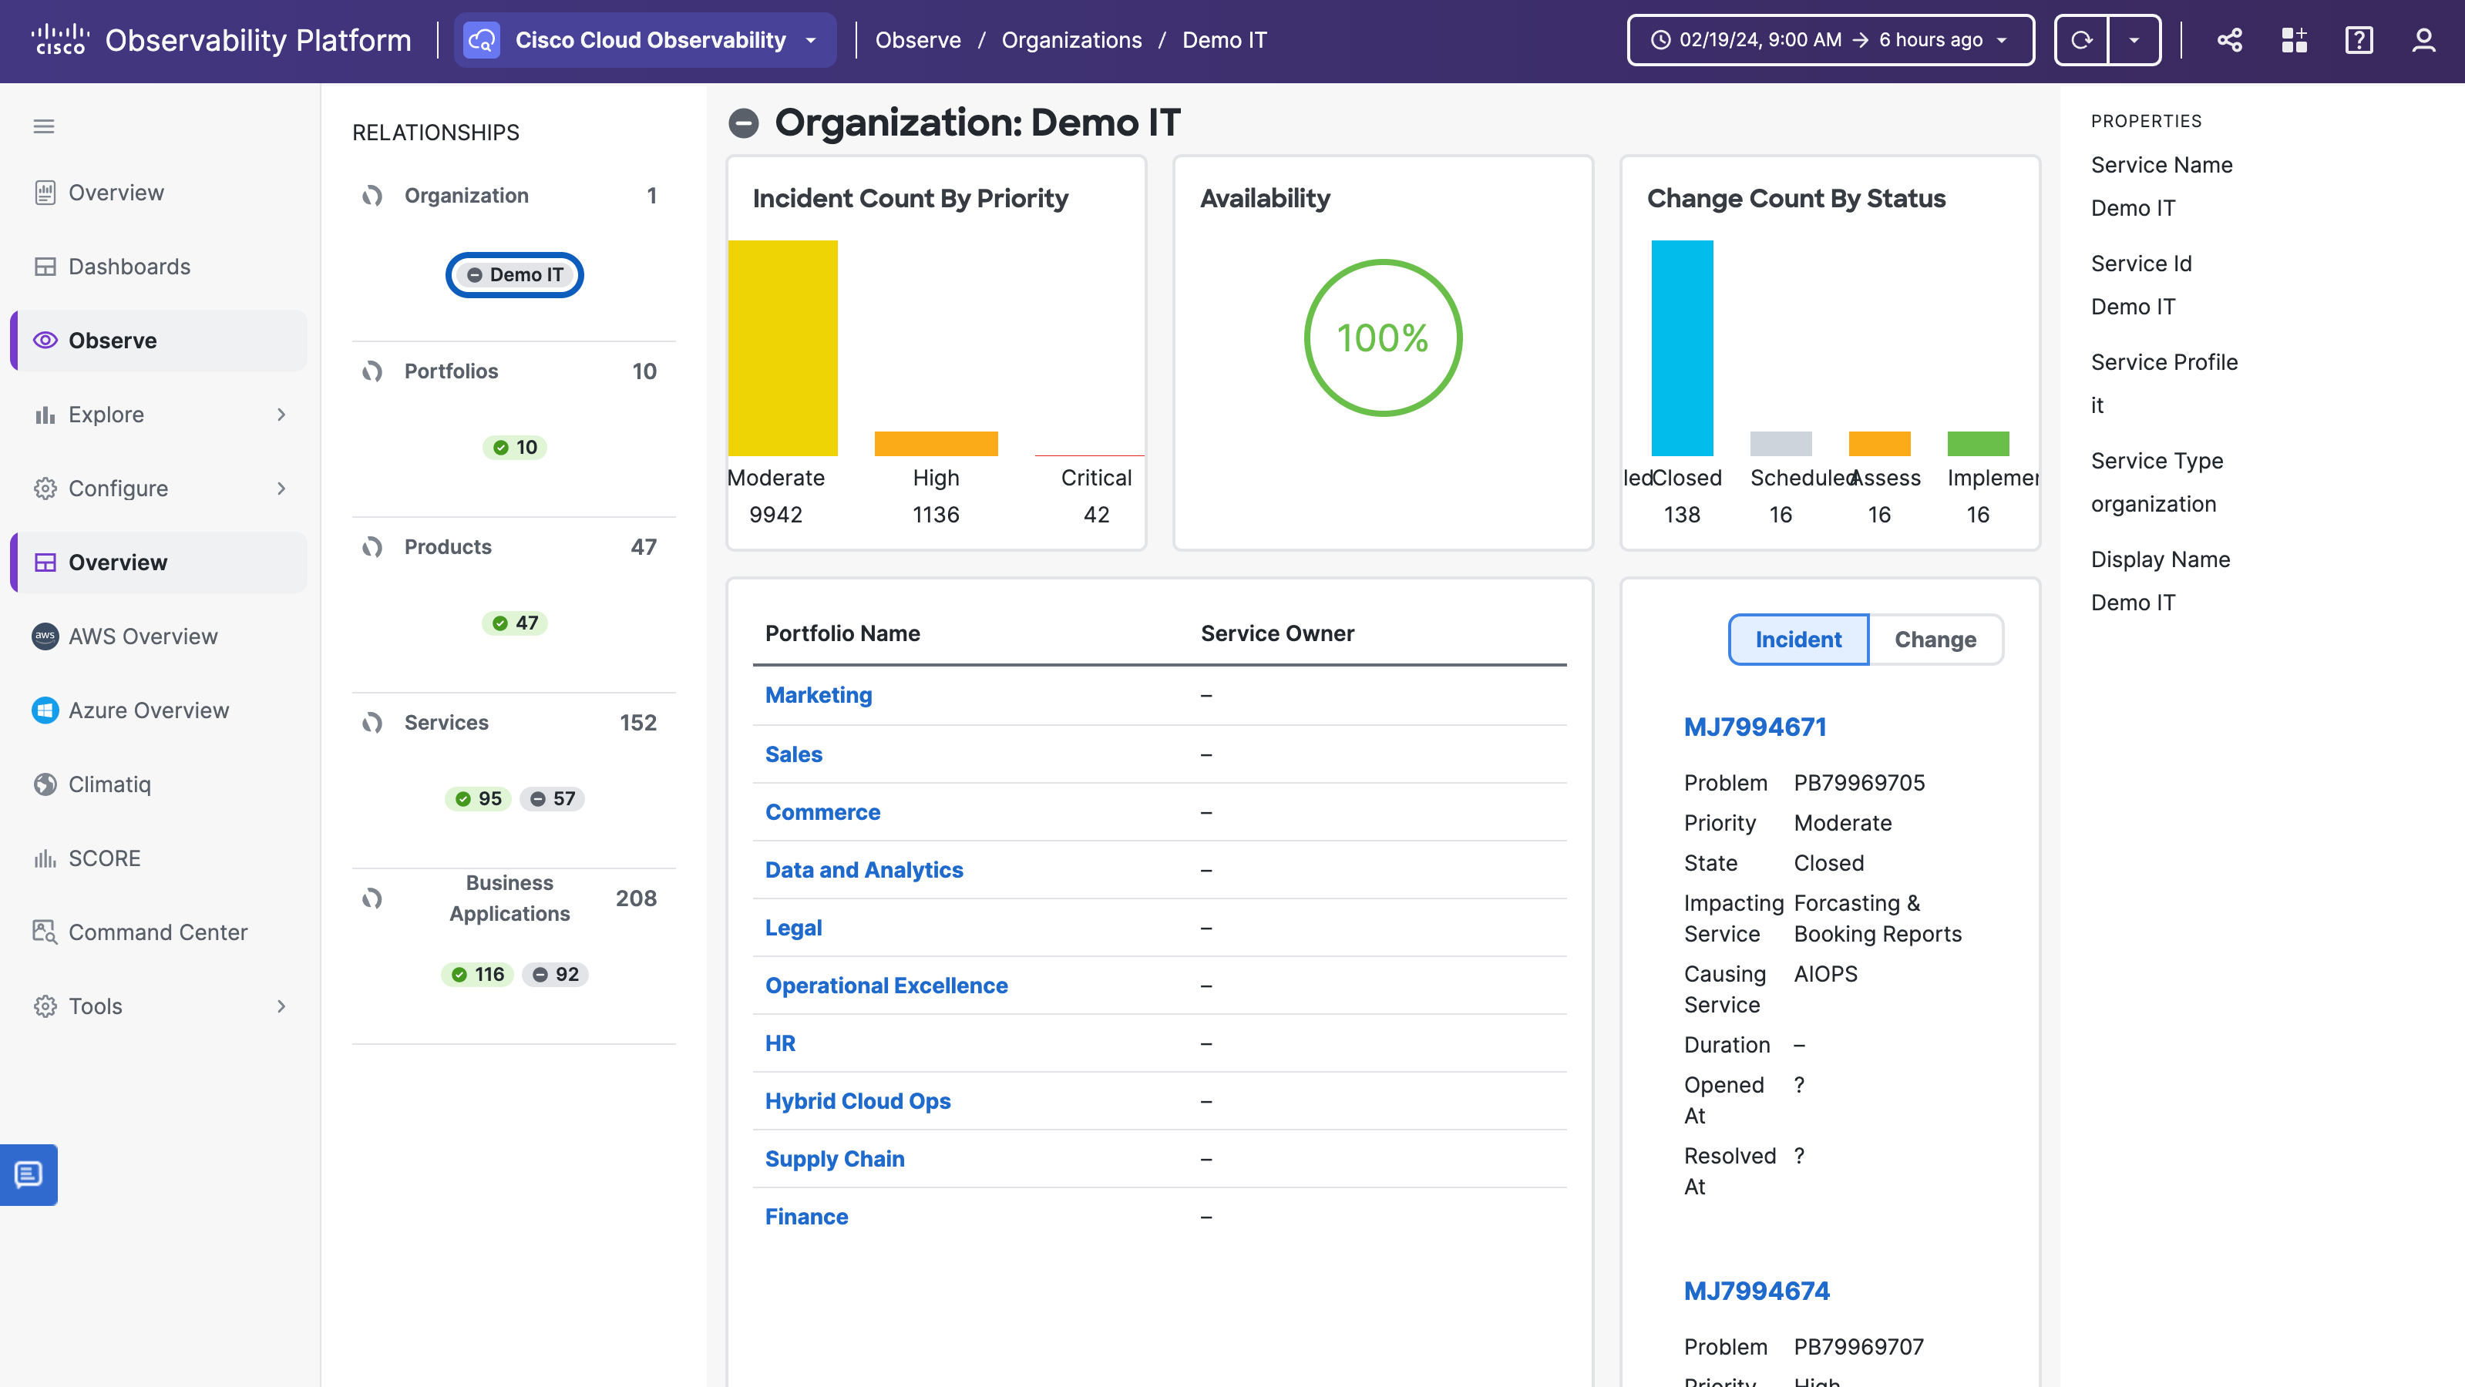Click the Command Center icon
This screenshot has width=2465, height=1387.
coord(45,932)
